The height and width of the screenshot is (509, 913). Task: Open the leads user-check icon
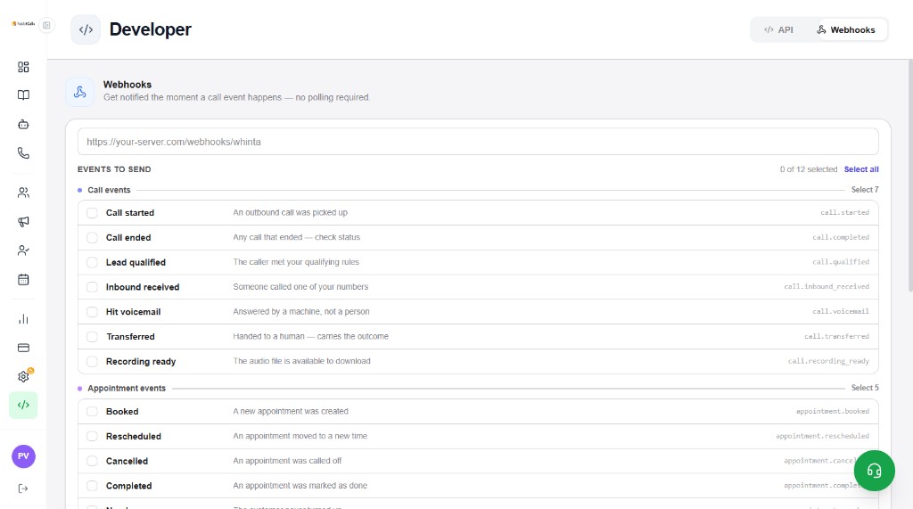coord(23,250)
